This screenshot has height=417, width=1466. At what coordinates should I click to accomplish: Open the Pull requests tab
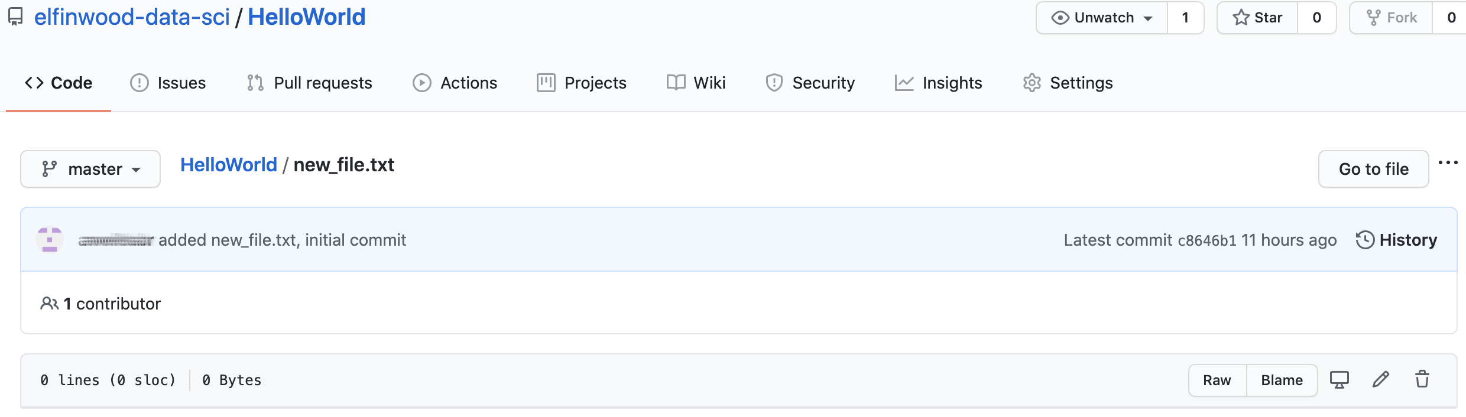click(x=309, y=83)
